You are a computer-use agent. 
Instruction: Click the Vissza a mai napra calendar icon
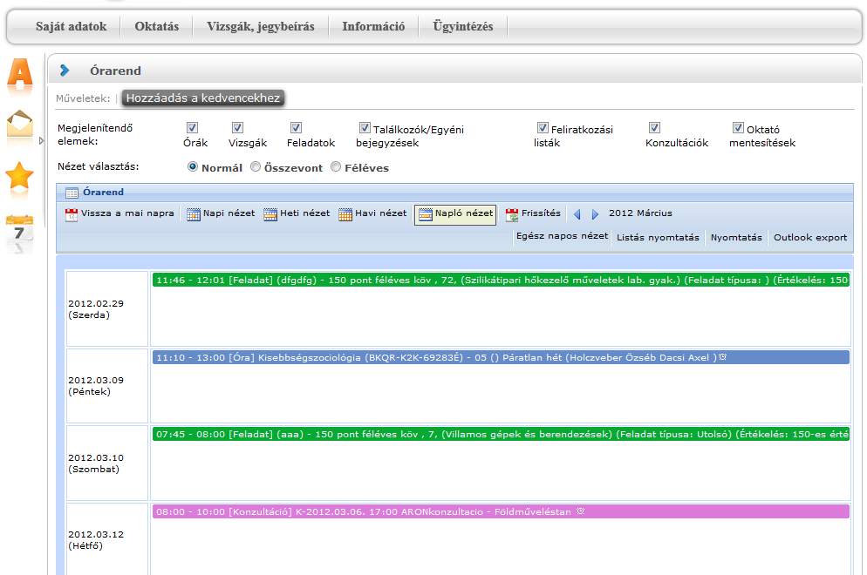click(x=72, y=214)
